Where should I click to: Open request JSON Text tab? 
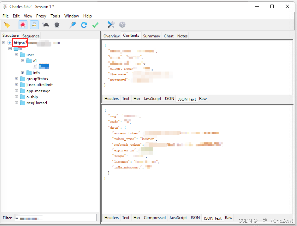[187, 99]
